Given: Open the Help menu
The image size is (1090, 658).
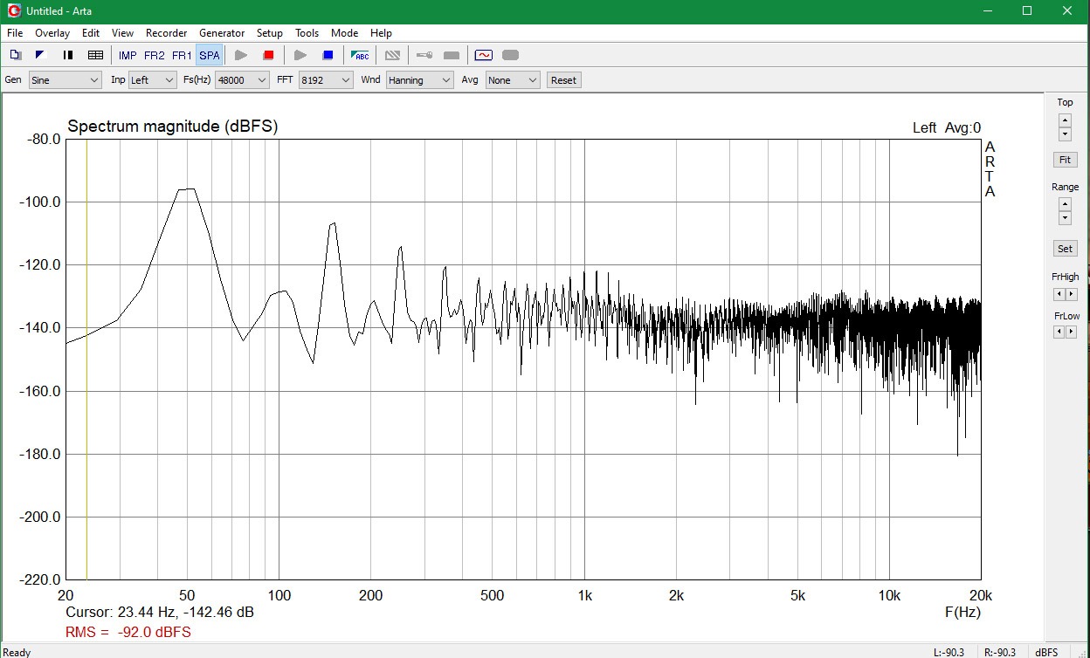Looking at the screenshot, I should tap(381, 33).
